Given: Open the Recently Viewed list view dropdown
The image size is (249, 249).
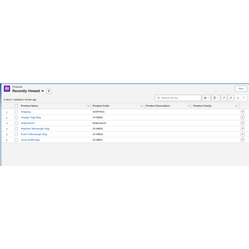Looking at the screenshot, I should [x=42, y=91].
